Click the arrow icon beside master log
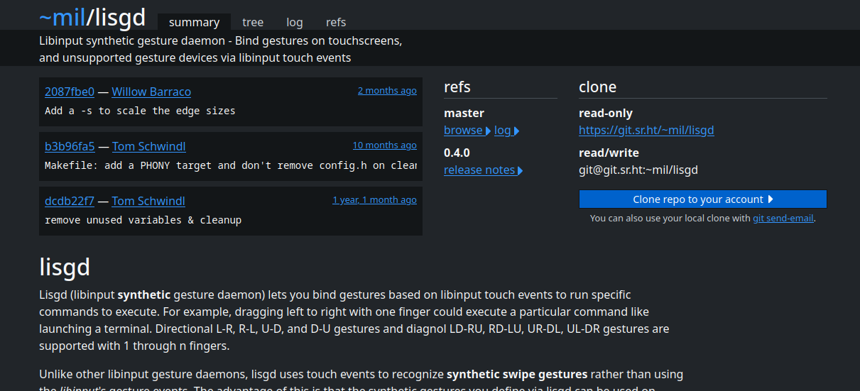 [516, 131]
